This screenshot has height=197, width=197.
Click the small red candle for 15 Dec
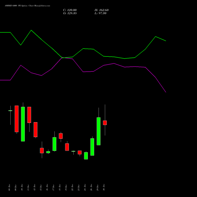[42, 151]
